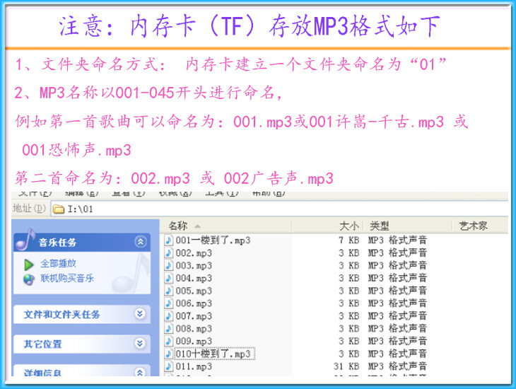516x389 pixels.
Task: Click the address field showing I:\01
Action: point(280,209)
